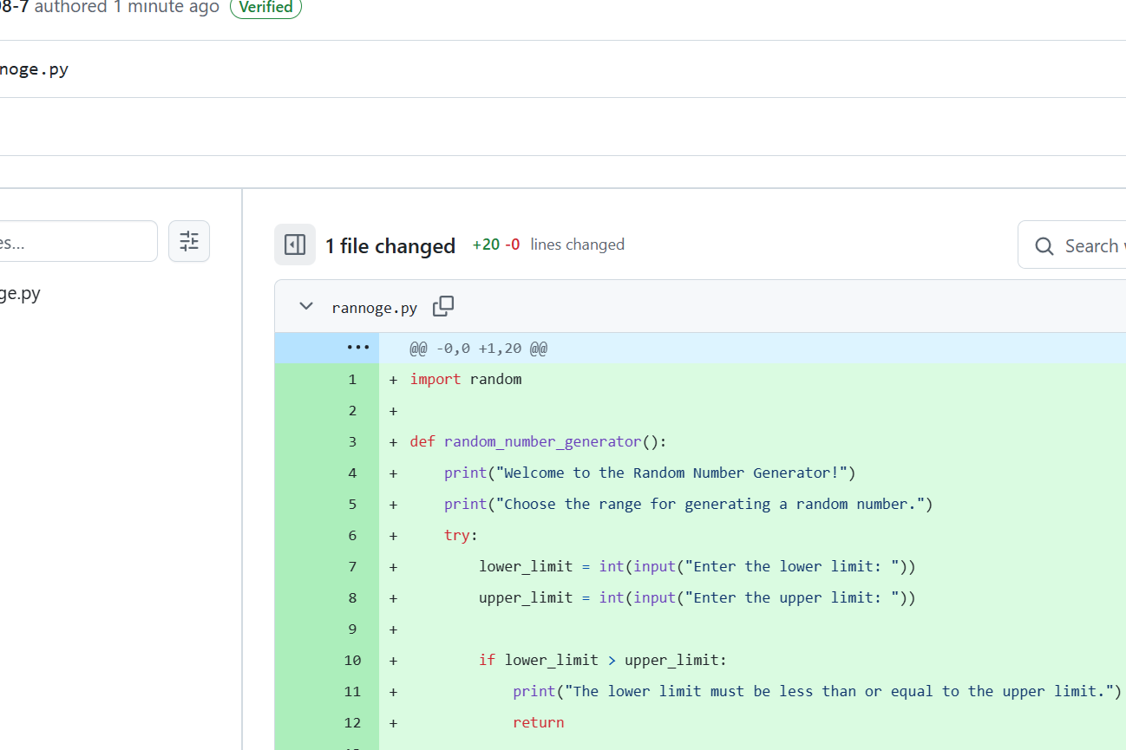This screenshot has width=1126, height=750.
Task: Click the search magnifier icon
Action: [x=1044, y=245]
